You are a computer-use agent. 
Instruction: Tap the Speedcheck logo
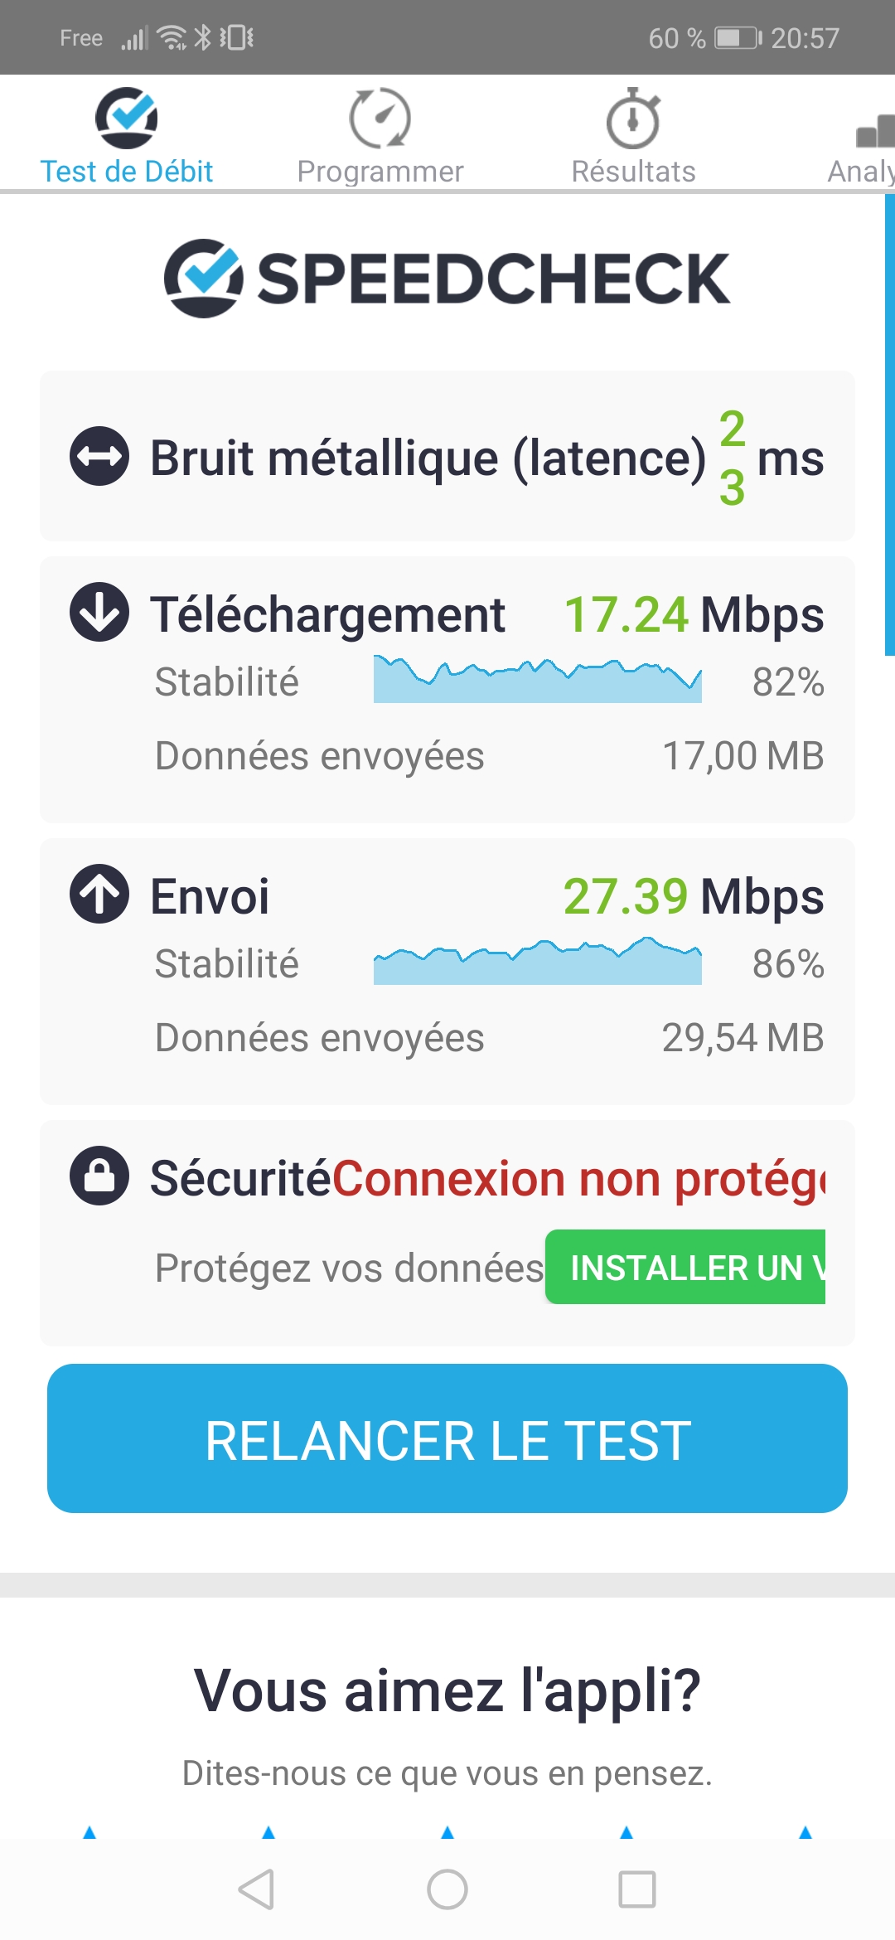click(x=447, y=279)
